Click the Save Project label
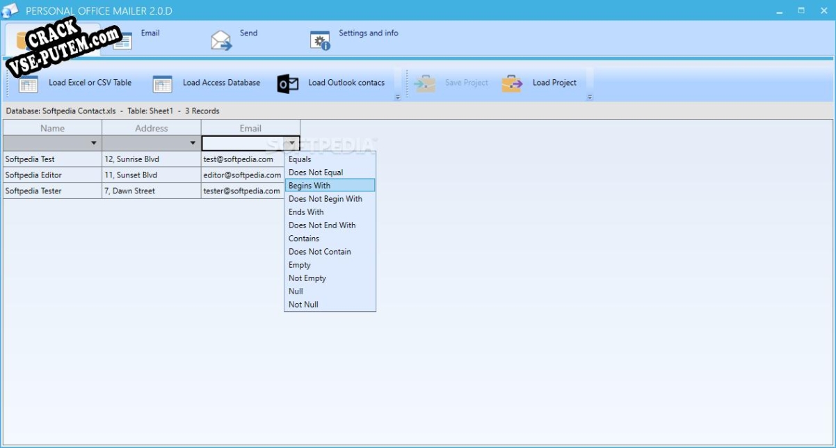 [467, 83]
